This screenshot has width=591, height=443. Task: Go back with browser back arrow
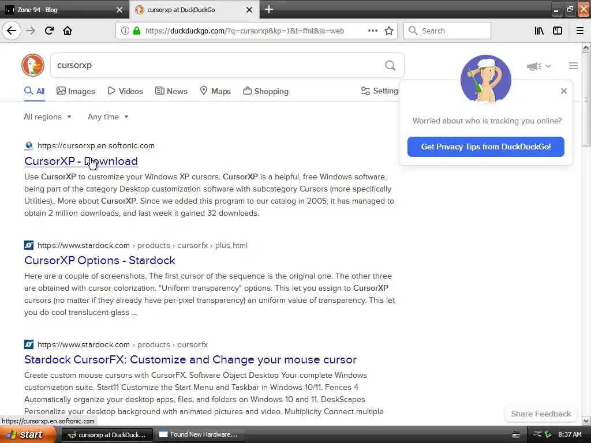(12, 31)
